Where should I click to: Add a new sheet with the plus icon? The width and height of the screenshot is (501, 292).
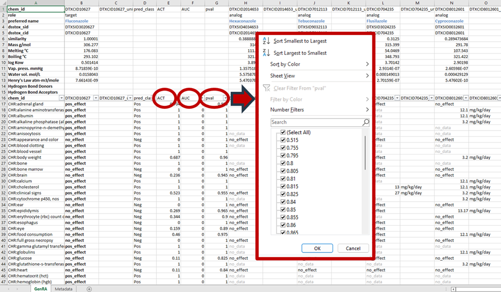(89, 289)
